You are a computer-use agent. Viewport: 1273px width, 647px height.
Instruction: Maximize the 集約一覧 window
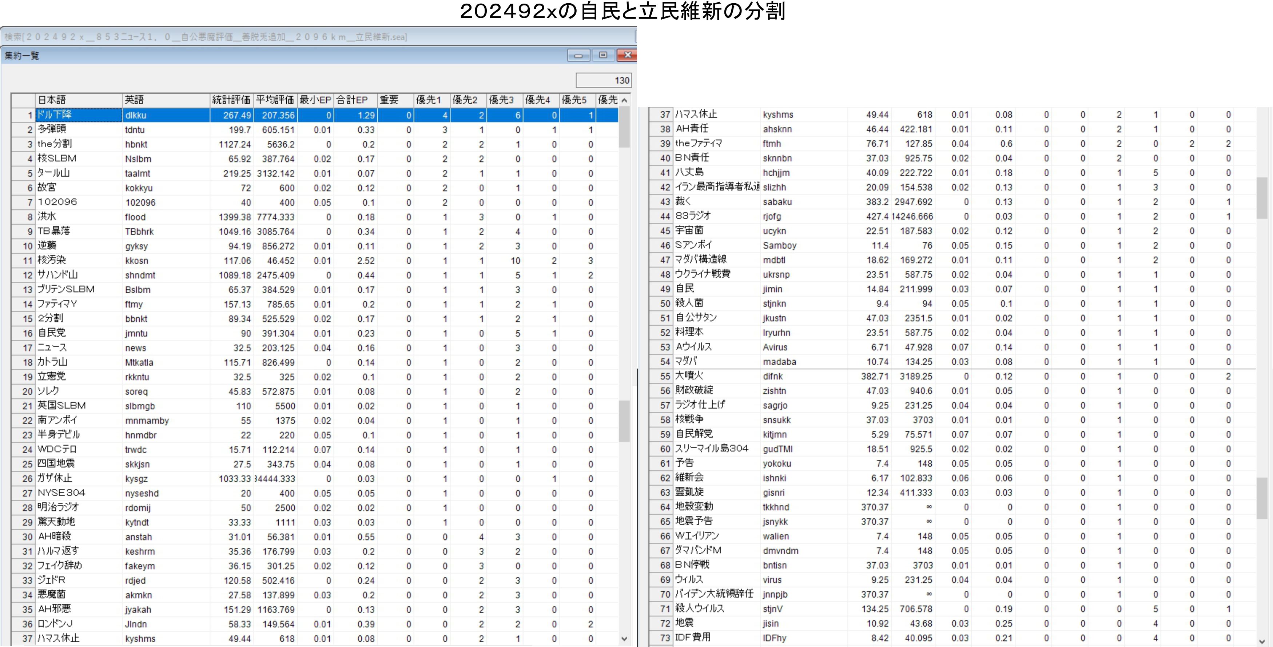point(603,55)
